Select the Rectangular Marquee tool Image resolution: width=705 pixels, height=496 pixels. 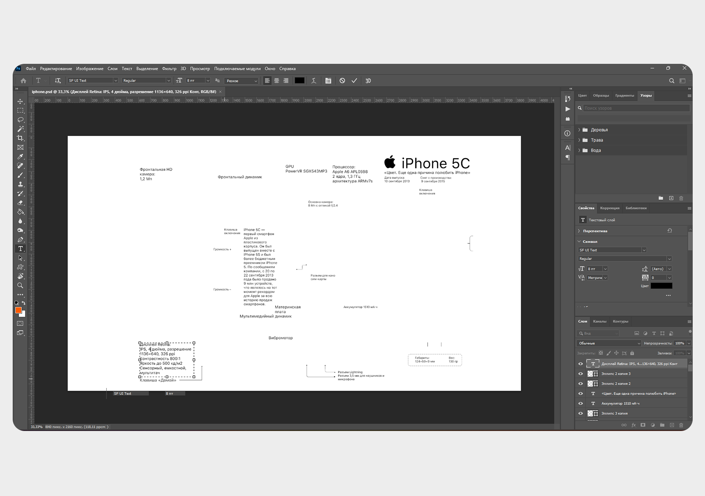point(20,111)
